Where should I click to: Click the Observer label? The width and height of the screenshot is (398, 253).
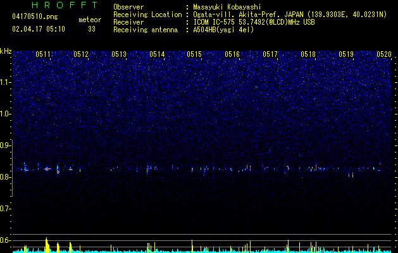tap(128, 7)
